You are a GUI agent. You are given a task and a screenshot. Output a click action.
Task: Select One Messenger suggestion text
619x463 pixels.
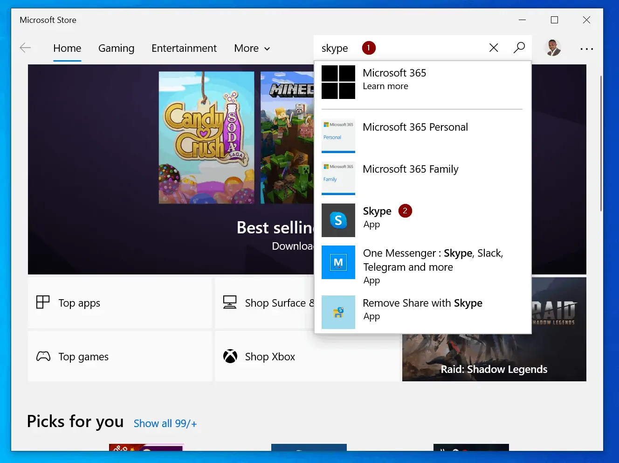pyautogui.click(x=433, y=260)
